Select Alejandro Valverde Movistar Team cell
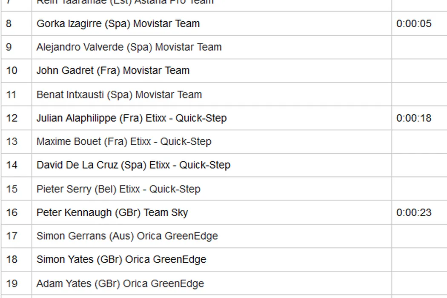The width and height of the screenshot is (447, 298). 129,47
